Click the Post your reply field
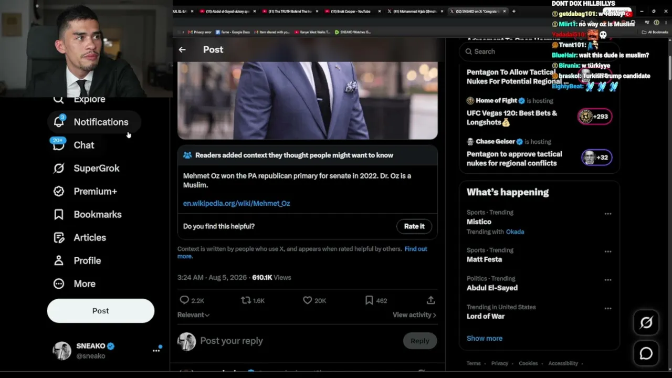The height and width of the screenshot is (378, 672). point(299,341)
